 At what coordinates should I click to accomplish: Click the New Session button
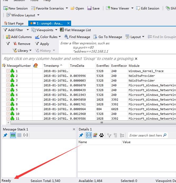[x=16, y=8]
